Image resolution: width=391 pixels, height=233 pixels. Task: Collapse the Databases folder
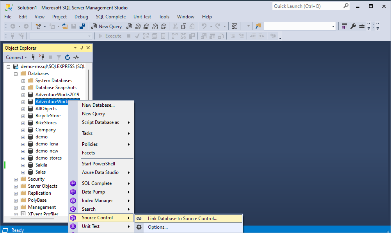[16, 73]
